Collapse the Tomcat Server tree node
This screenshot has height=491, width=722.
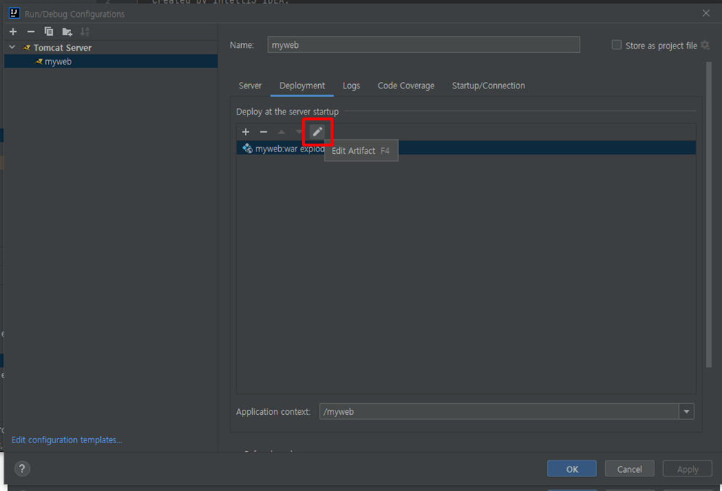pyautogui.click(x=12, y=47)
